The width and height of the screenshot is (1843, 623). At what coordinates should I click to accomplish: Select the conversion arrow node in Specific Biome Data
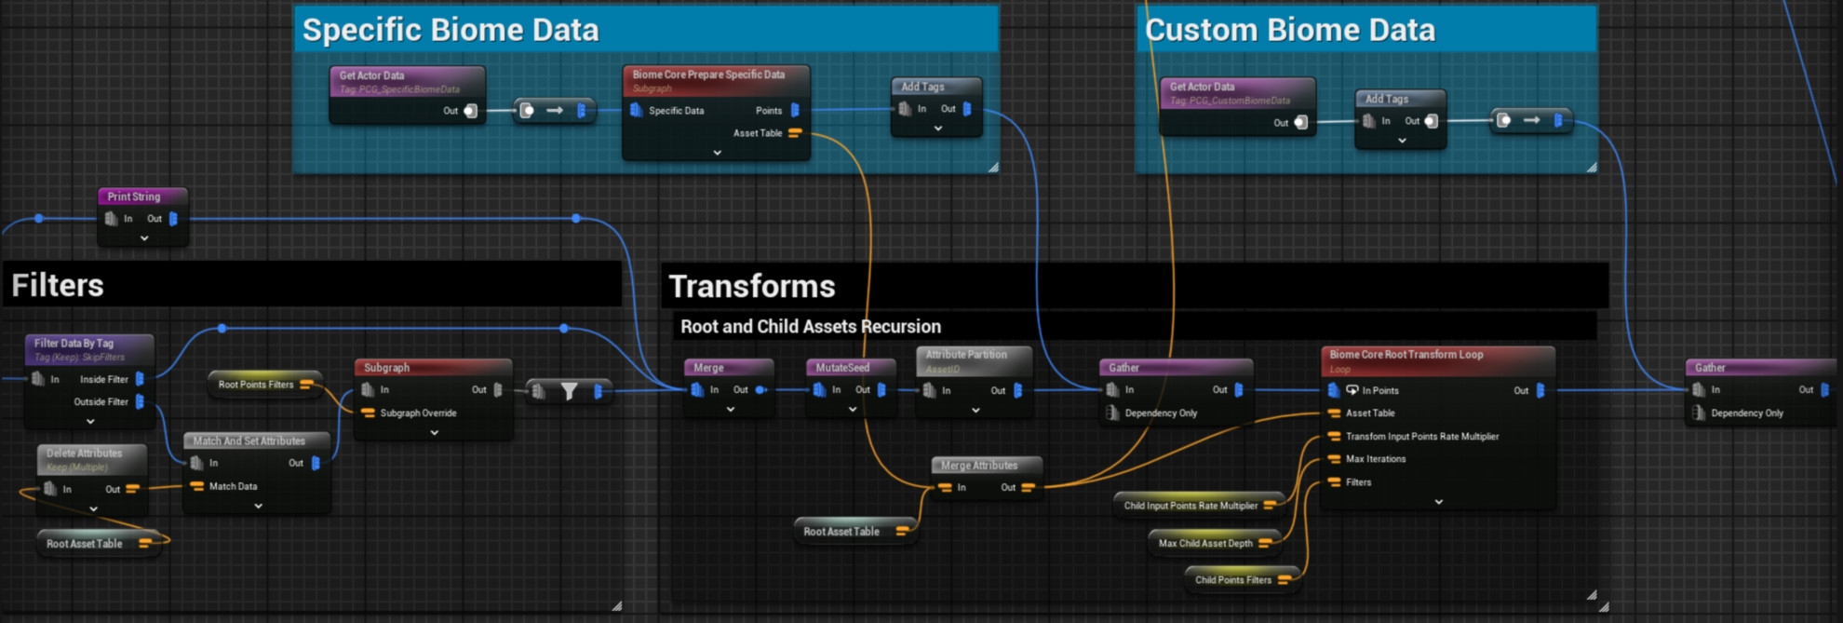point(555,111)
